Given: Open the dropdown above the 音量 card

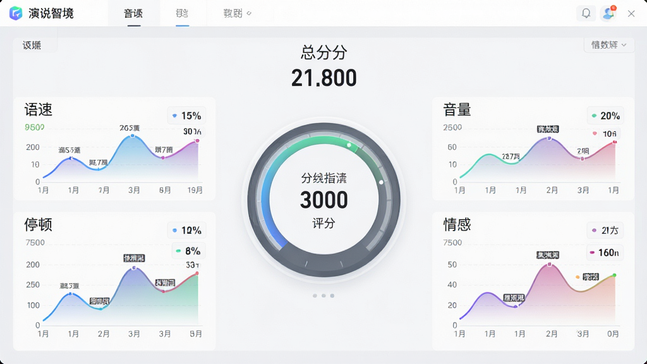Looking at the screenshot, I should pyautogui.click(x=608, y=45).
